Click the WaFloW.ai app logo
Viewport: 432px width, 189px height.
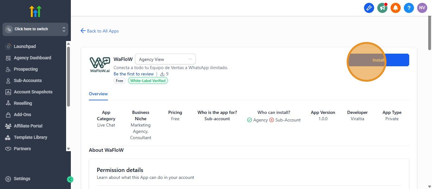coord(100,65)
